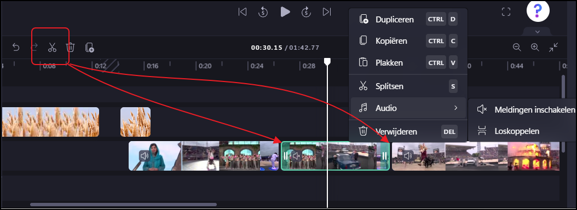Redo the last undone action
Viewport: 577px width, 210px height.
click(x=34, y=47)
